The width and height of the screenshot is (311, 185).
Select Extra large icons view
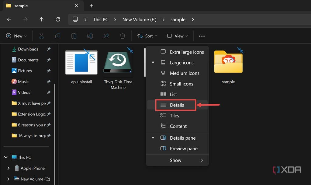(x=177, y=52)
